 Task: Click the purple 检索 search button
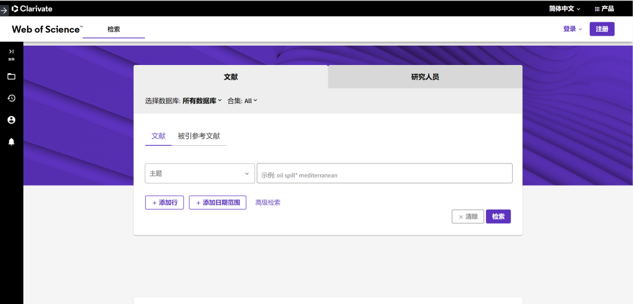(498, 217)
